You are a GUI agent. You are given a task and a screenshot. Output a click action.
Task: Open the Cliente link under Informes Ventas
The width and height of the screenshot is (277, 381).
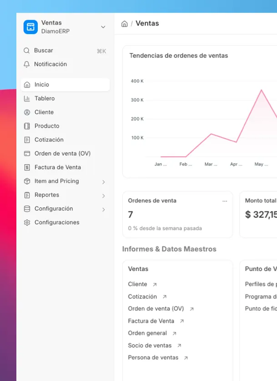(x=137, y=284)
